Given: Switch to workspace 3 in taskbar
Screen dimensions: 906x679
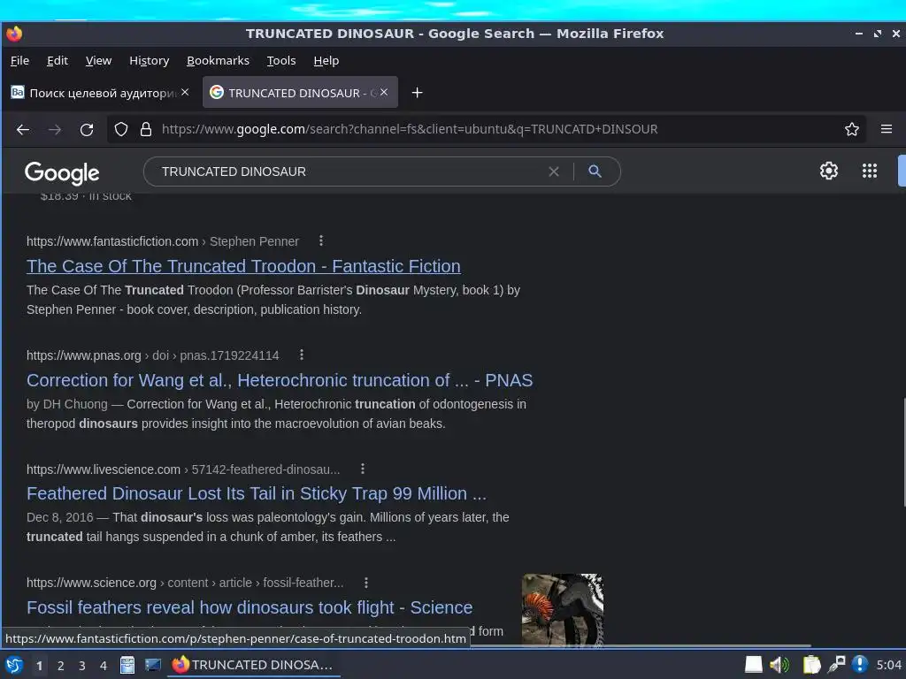Looking at the screenshot, I should (82, 666).
